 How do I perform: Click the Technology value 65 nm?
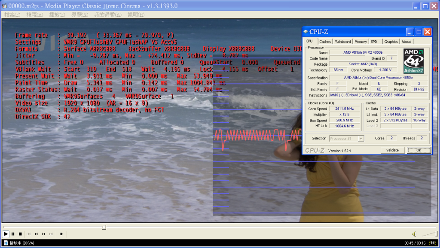[x=338, y=70]
